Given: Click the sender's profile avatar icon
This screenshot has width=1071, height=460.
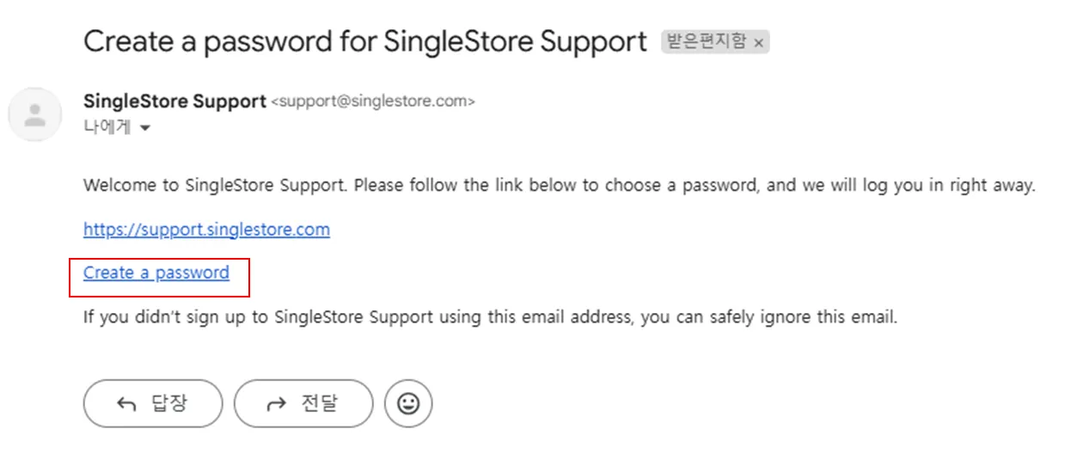Looking at the screenshot, I should coord(34,114).
